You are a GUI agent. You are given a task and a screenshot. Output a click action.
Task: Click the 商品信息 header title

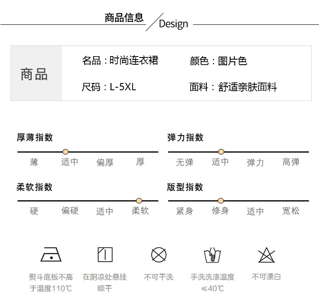coord(124,18)
